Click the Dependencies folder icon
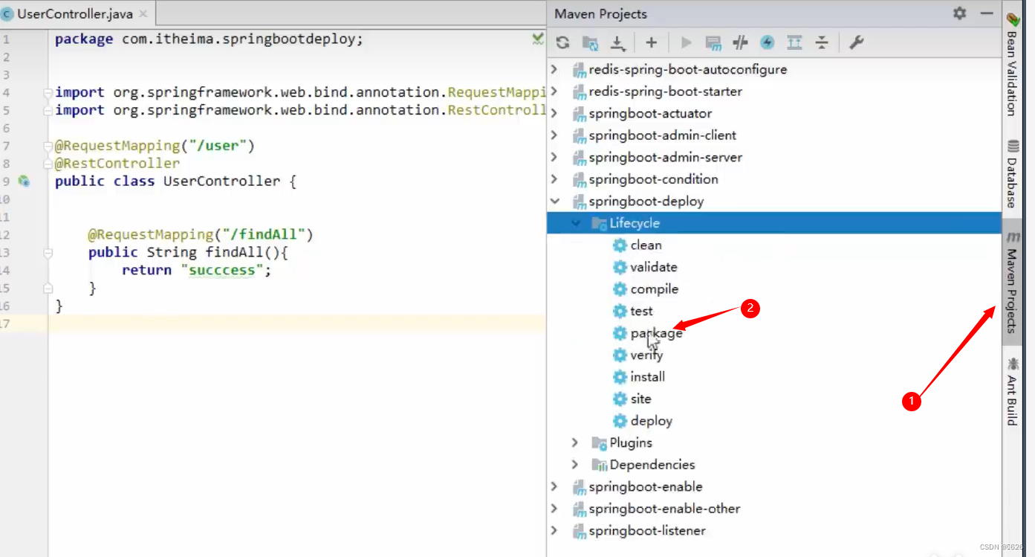Viewport: 1035px width, 557px height. tap(599, 465)
